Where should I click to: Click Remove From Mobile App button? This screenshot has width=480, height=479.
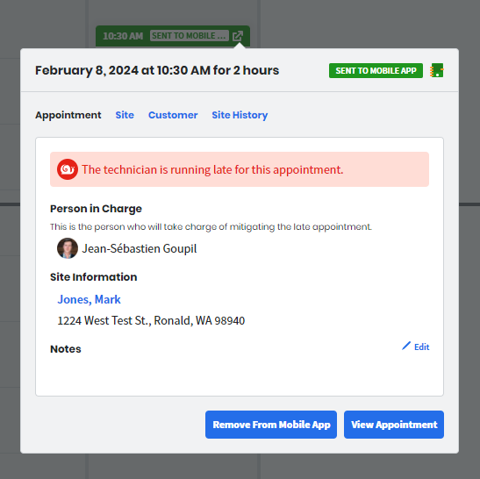click(x=271, y=425)
